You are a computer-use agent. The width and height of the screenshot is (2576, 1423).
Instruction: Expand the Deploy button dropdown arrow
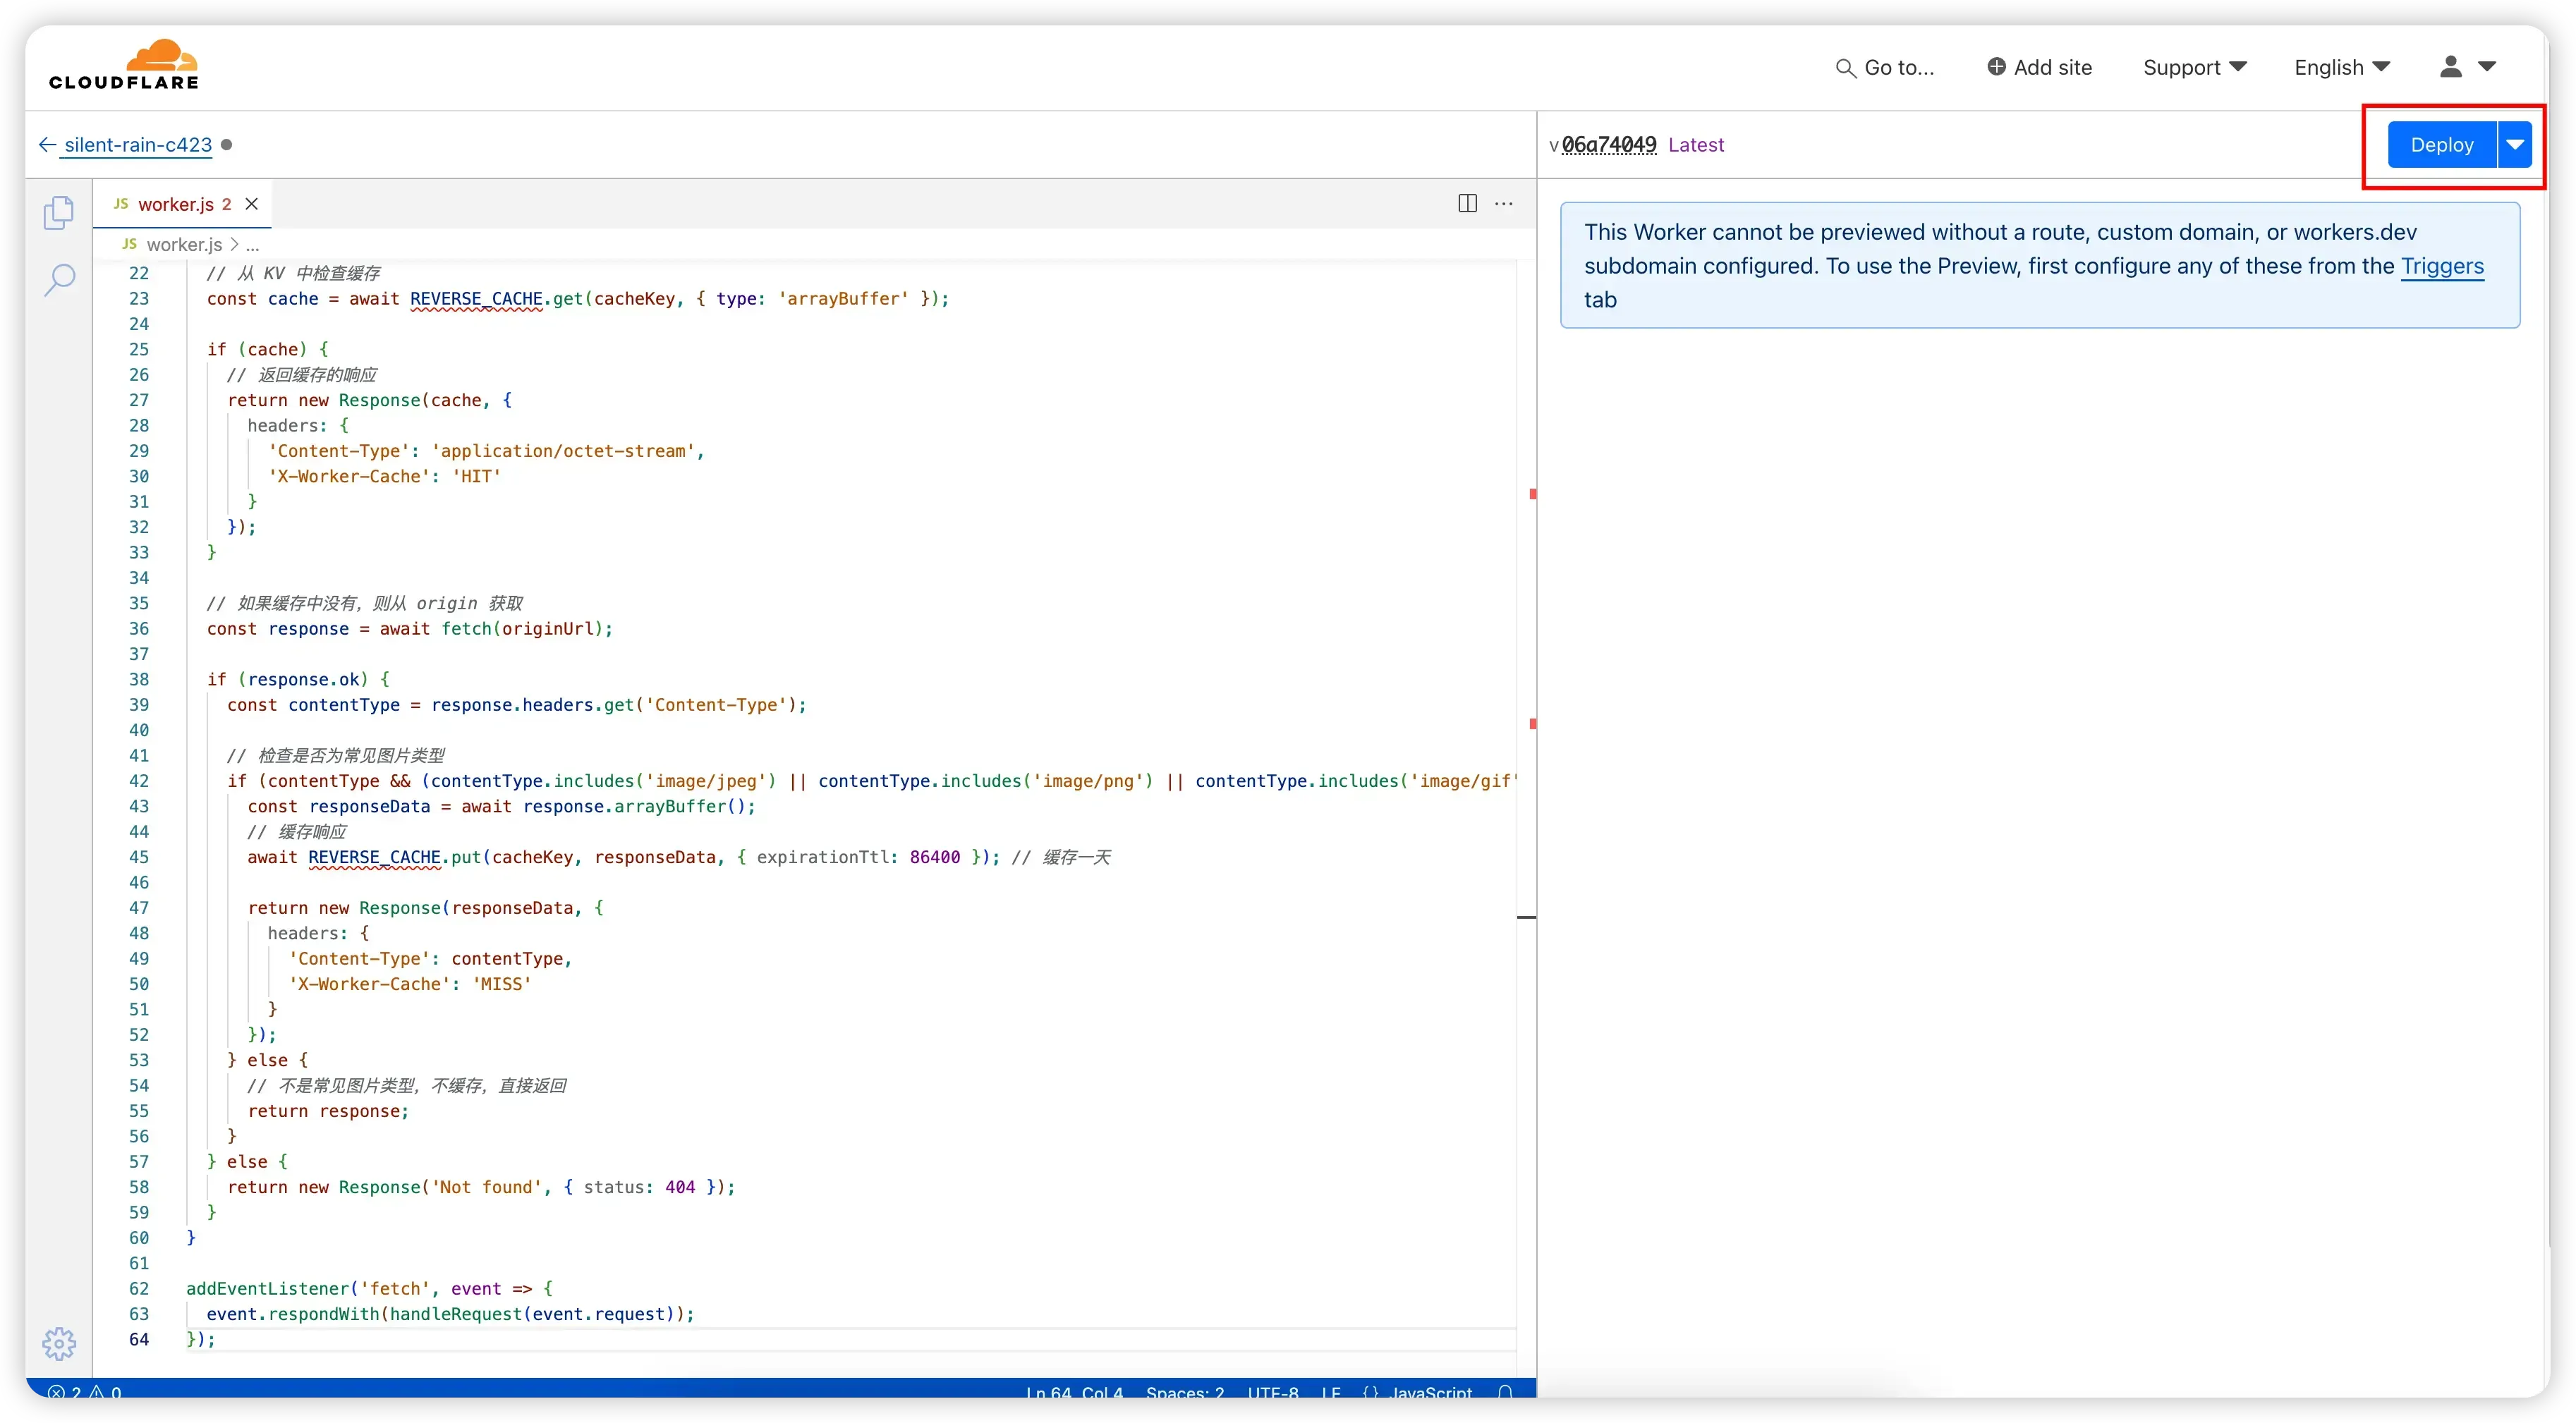coord(2515,145)
